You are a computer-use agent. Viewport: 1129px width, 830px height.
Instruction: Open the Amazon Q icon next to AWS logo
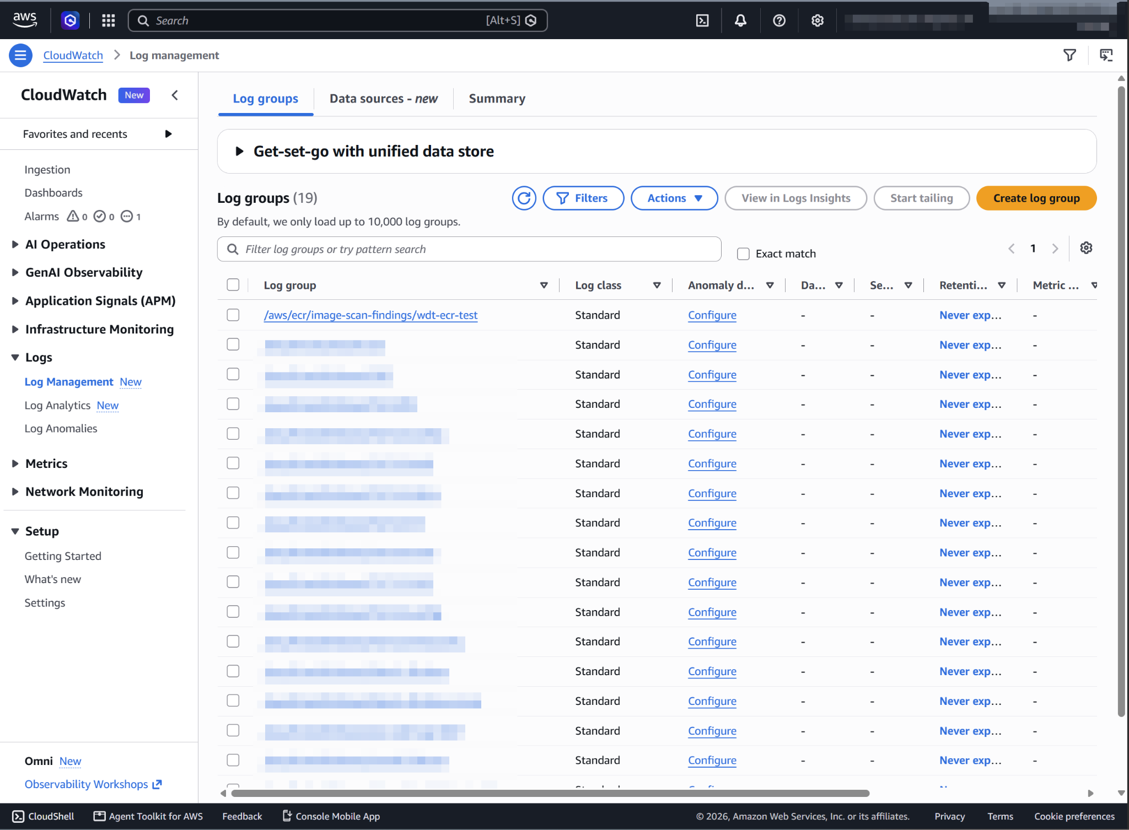coord(70,20)
